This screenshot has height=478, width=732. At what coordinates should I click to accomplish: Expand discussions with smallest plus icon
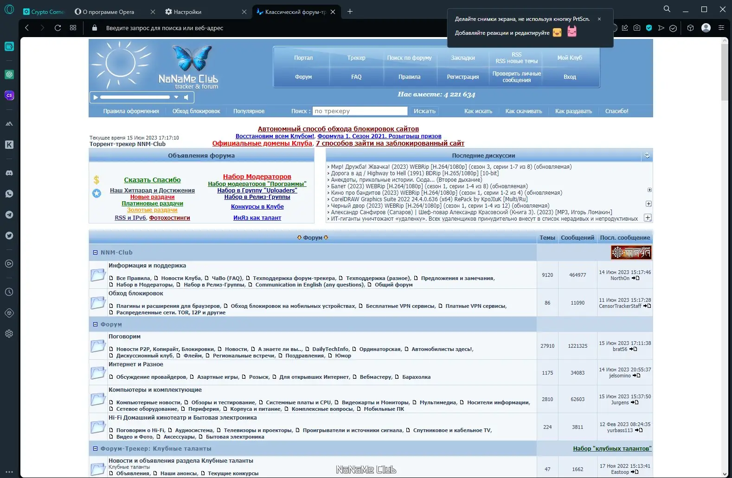[649, 190]
